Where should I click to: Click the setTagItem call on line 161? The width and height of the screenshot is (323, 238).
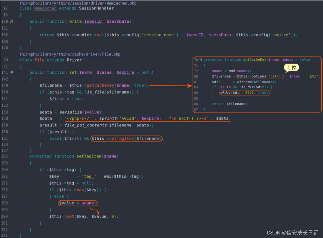121,139
